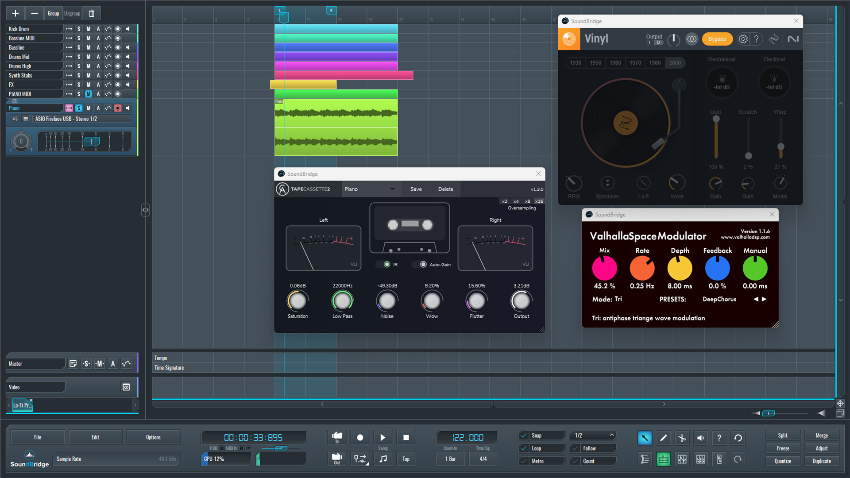Click the Vinyl stereo mono rings icon
850x478 pixels.
[692, 39]
